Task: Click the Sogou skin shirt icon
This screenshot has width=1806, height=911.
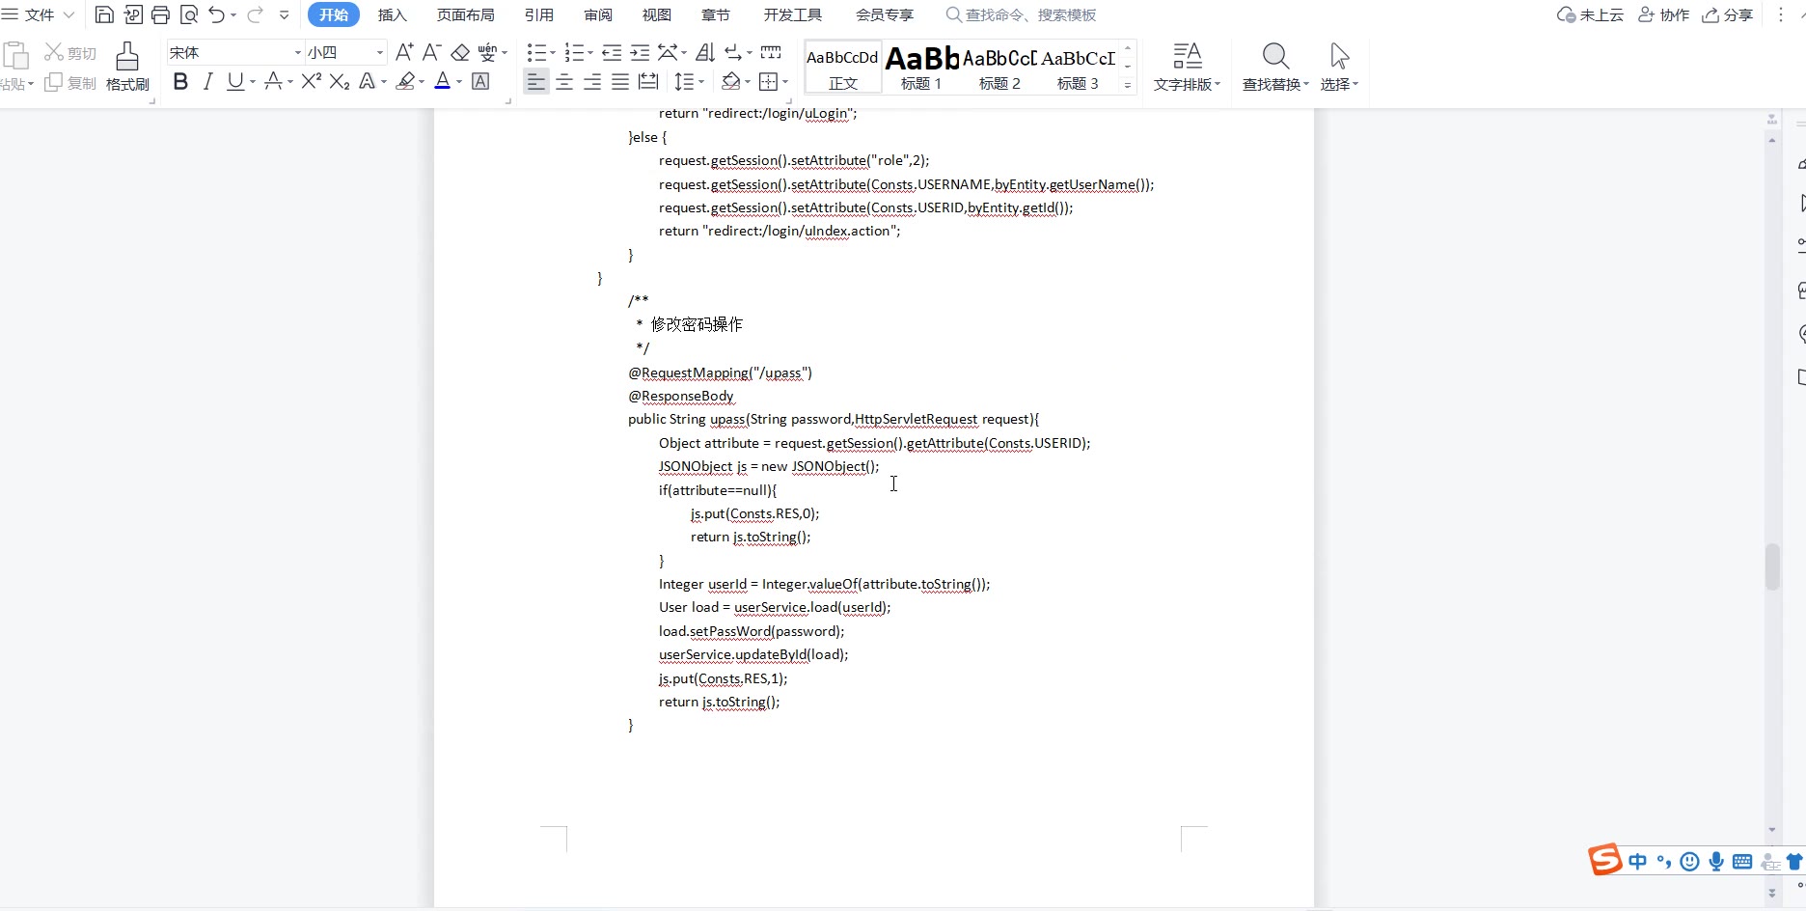Action: 1795,862
